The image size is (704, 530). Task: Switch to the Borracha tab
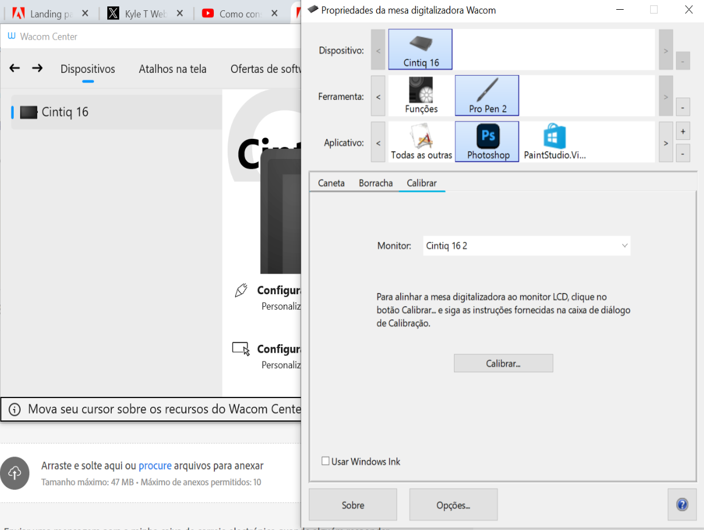click(x=376, y=183)
